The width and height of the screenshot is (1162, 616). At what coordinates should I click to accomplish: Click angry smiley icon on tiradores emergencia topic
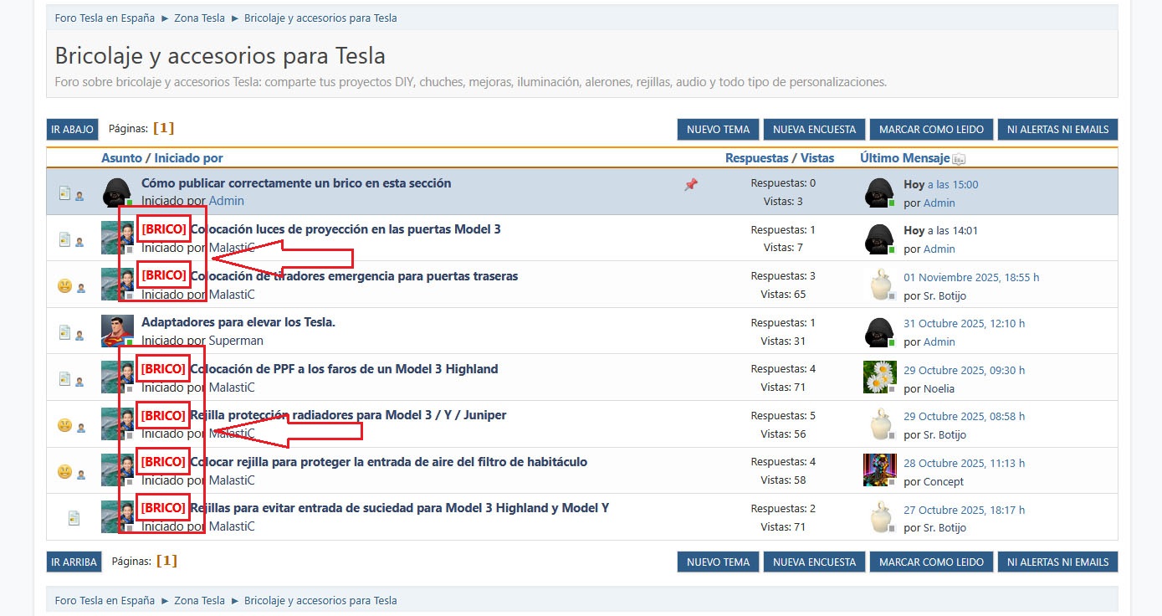pyautogui.click(x=64, y=285)
